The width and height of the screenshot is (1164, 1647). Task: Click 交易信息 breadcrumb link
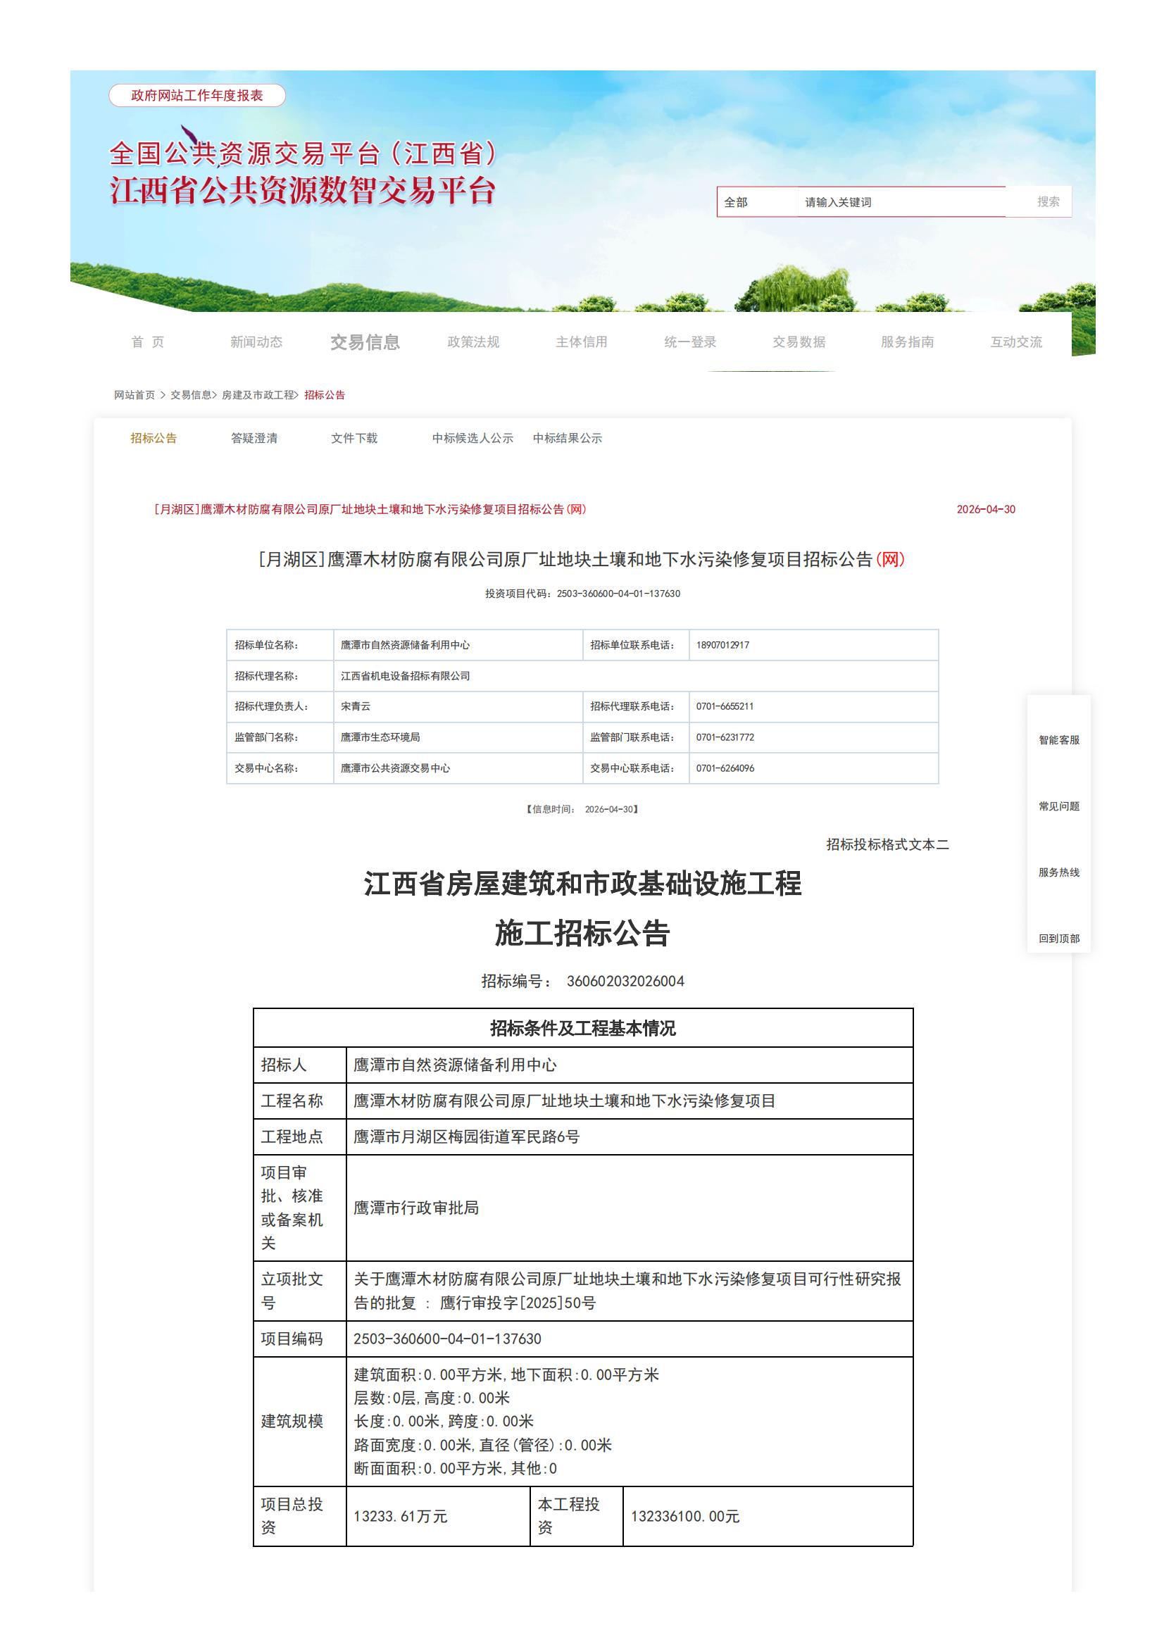[190, 395]
